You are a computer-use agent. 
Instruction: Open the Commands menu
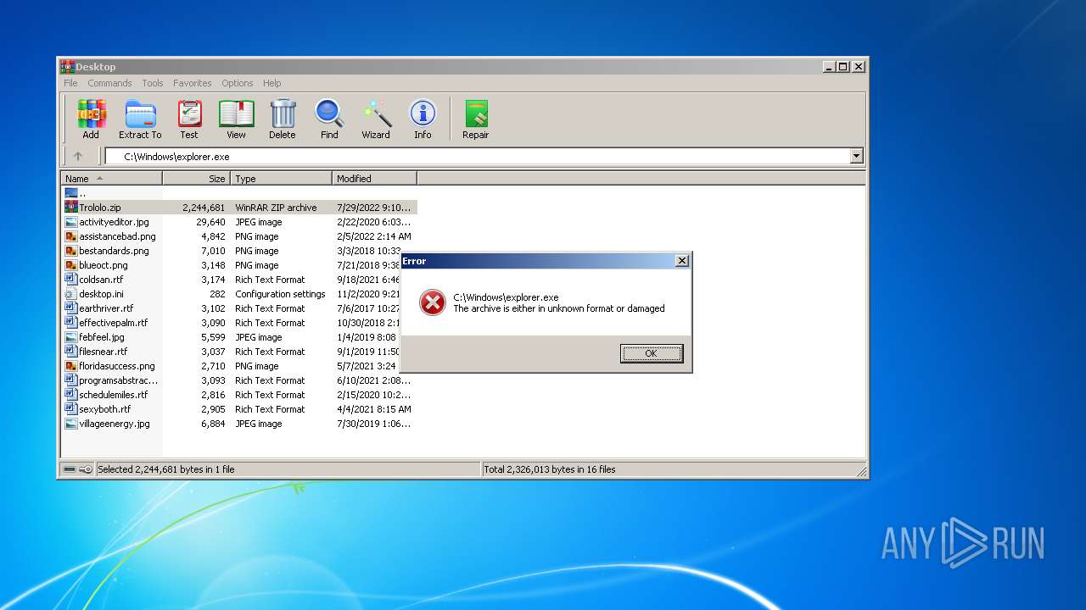(x=109, y=83)
